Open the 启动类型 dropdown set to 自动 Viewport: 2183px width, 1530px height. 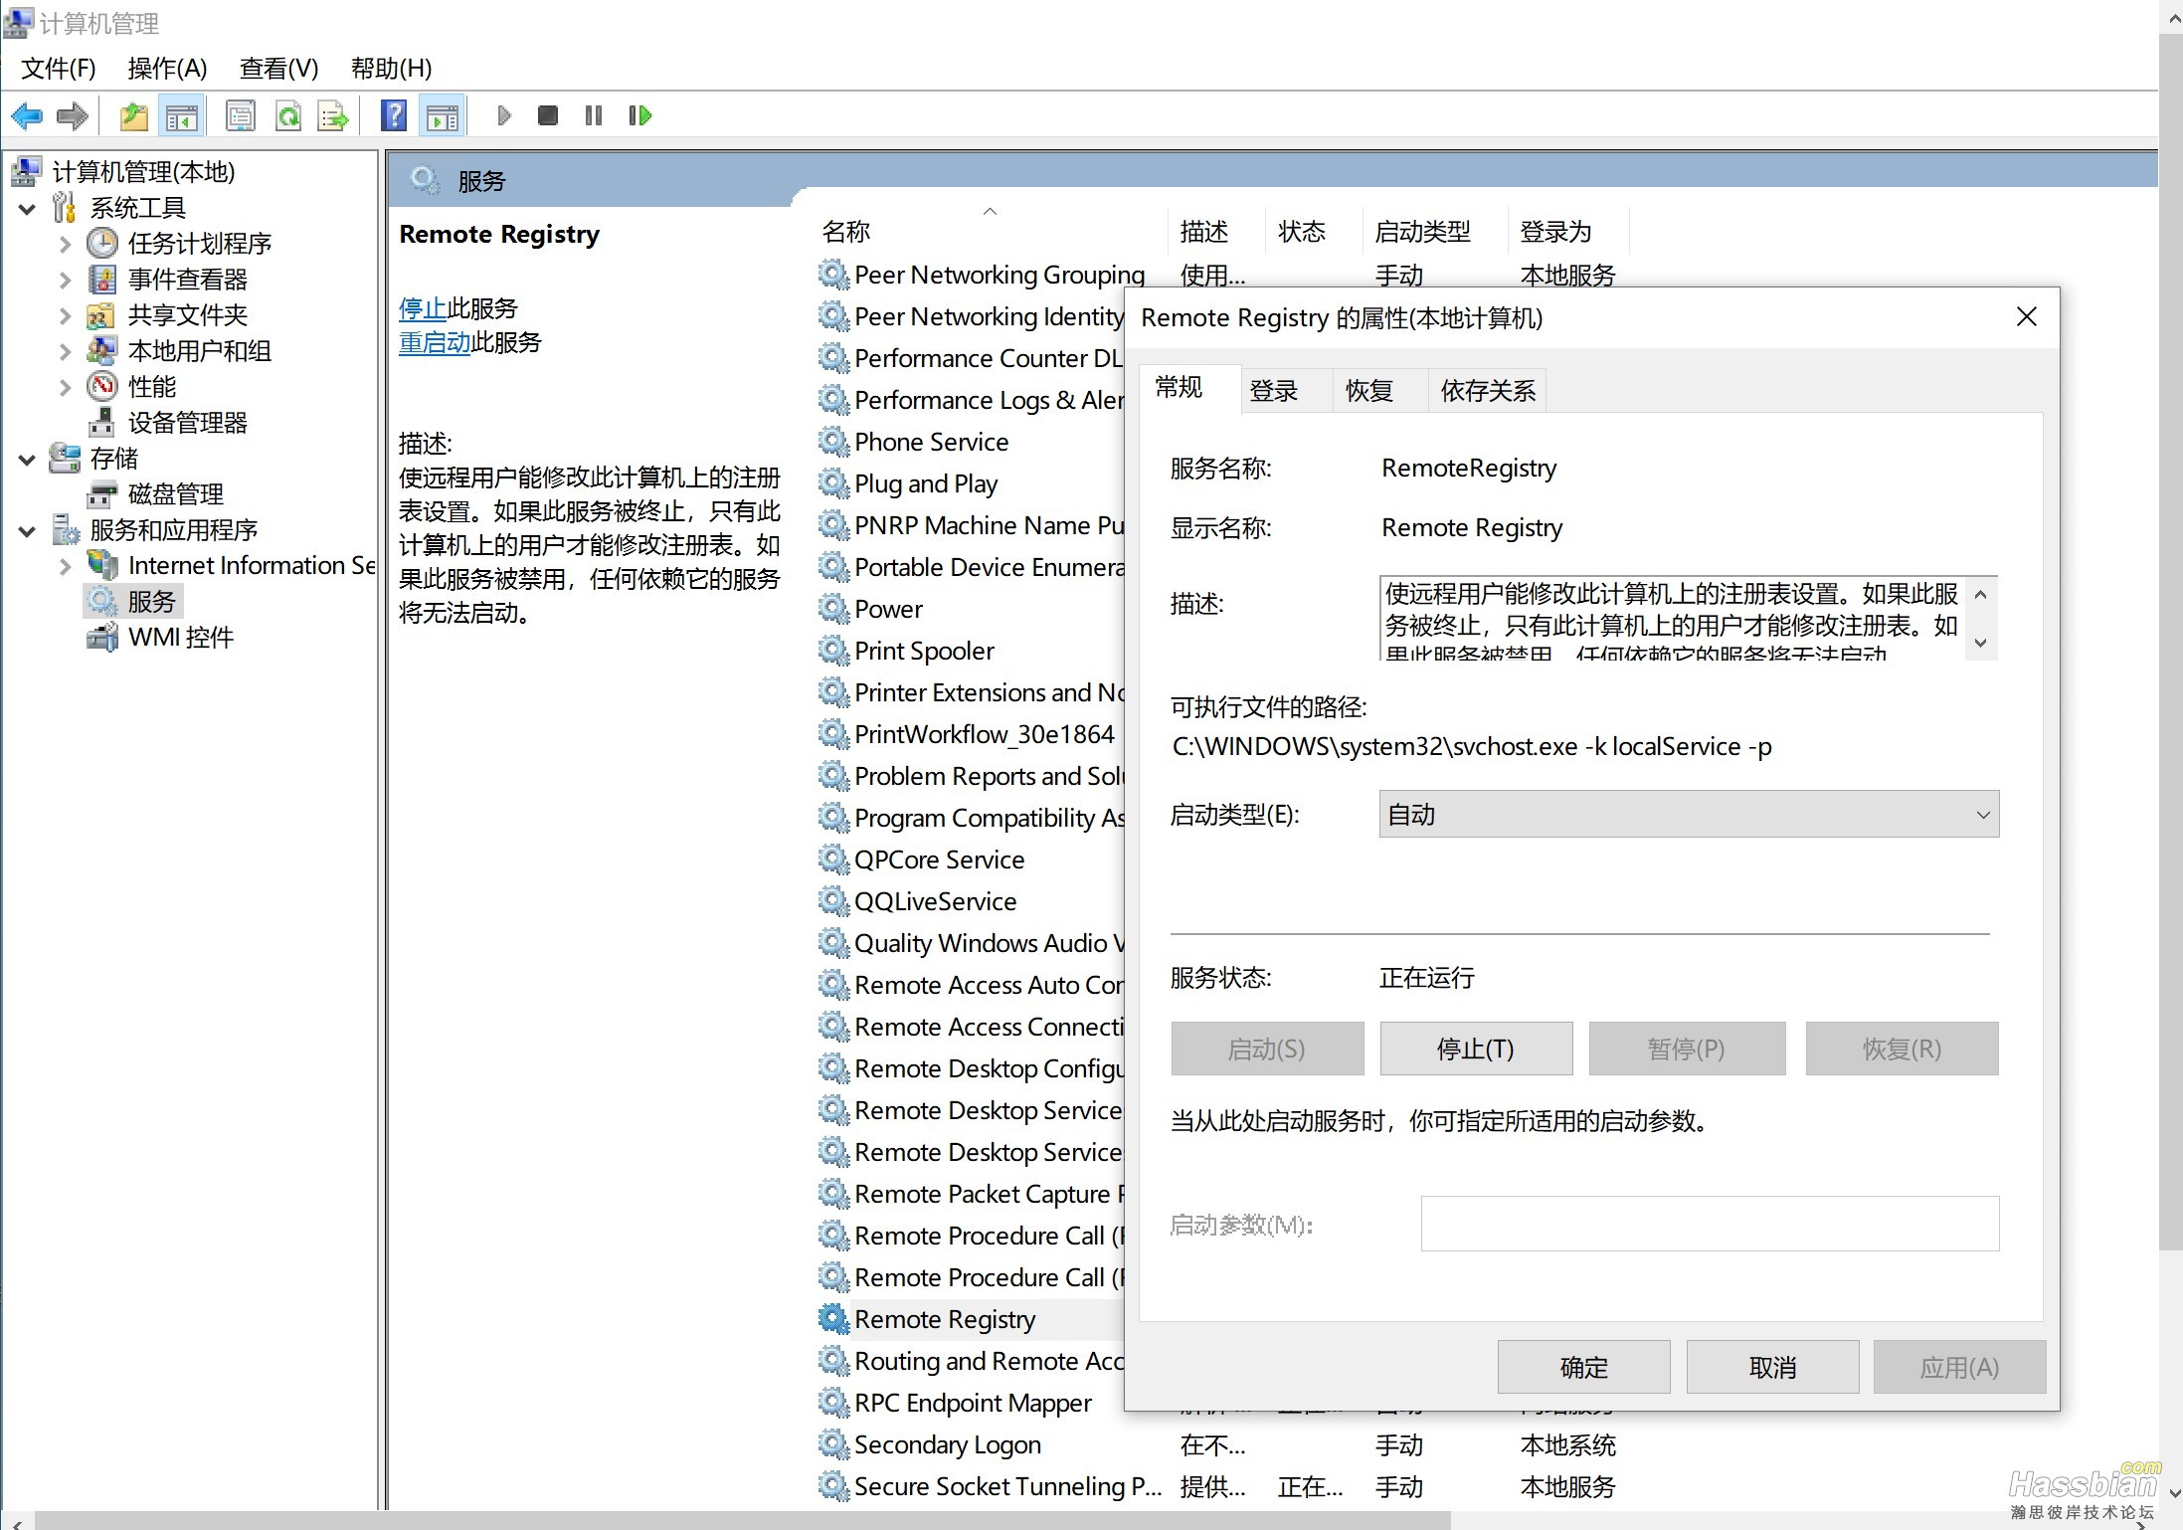1689,815
